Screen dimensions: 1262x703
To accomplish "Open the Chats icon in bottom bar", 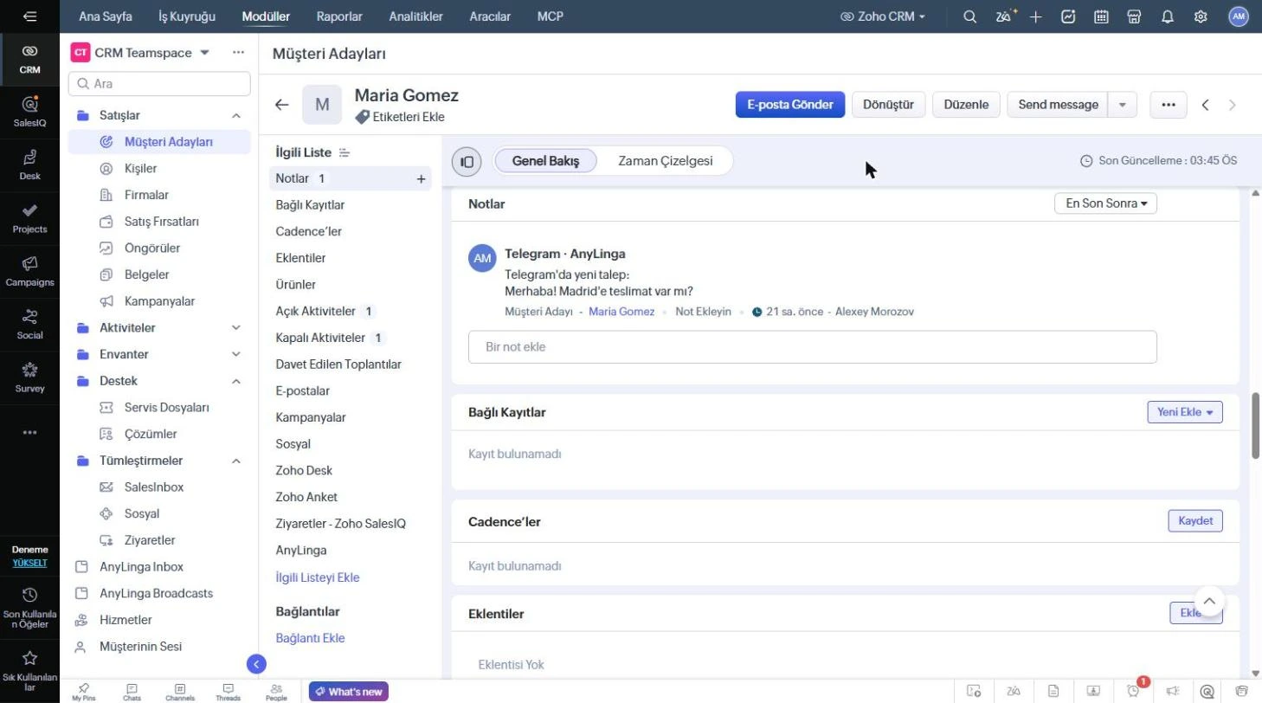I will click(132, 692).
